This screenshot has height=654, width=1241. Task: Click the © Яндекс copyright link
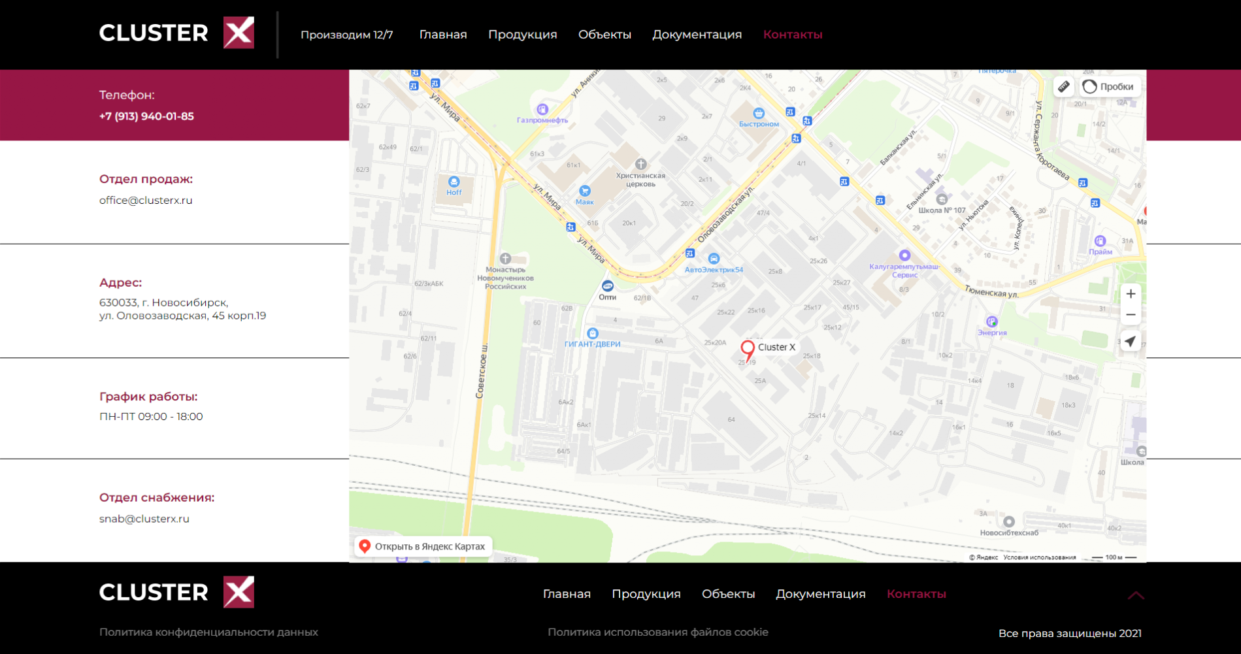[984, 557]
